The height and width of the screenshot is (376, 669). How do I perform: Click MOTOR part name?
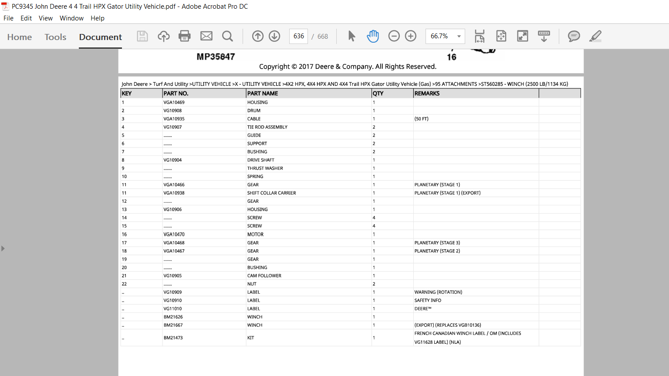(256, 234)
